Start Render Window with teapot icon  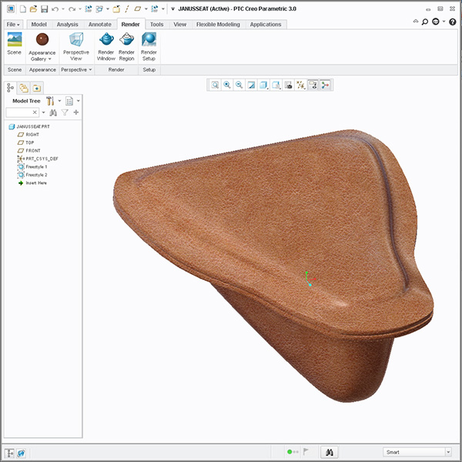click(106, 46)
